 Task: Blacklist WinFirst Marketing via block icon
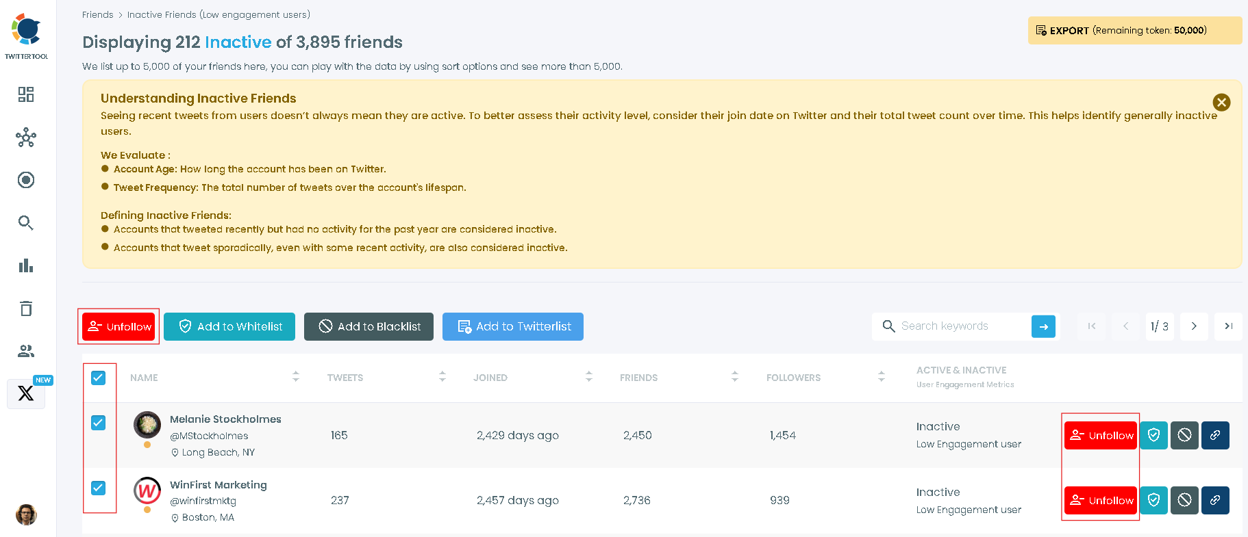[1184, 500]
